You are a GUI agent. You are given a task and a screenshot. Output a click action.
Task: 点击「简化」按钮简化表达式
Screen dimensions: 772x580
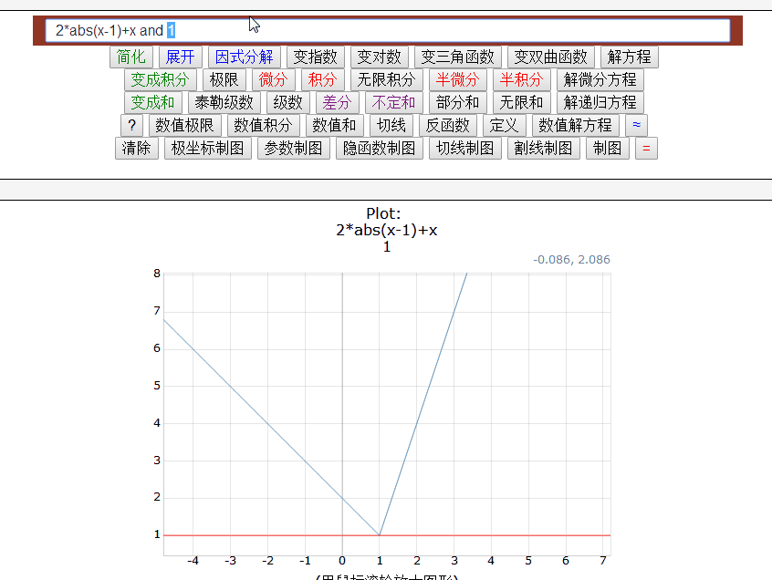coord(131,57)
